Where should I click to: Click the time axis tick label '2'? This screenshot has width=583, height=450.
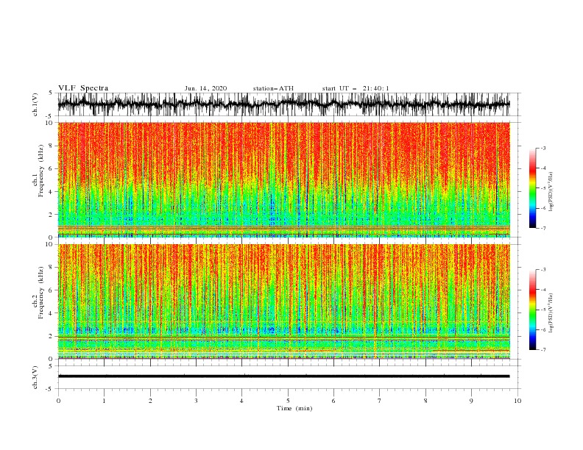pos(150,401)
